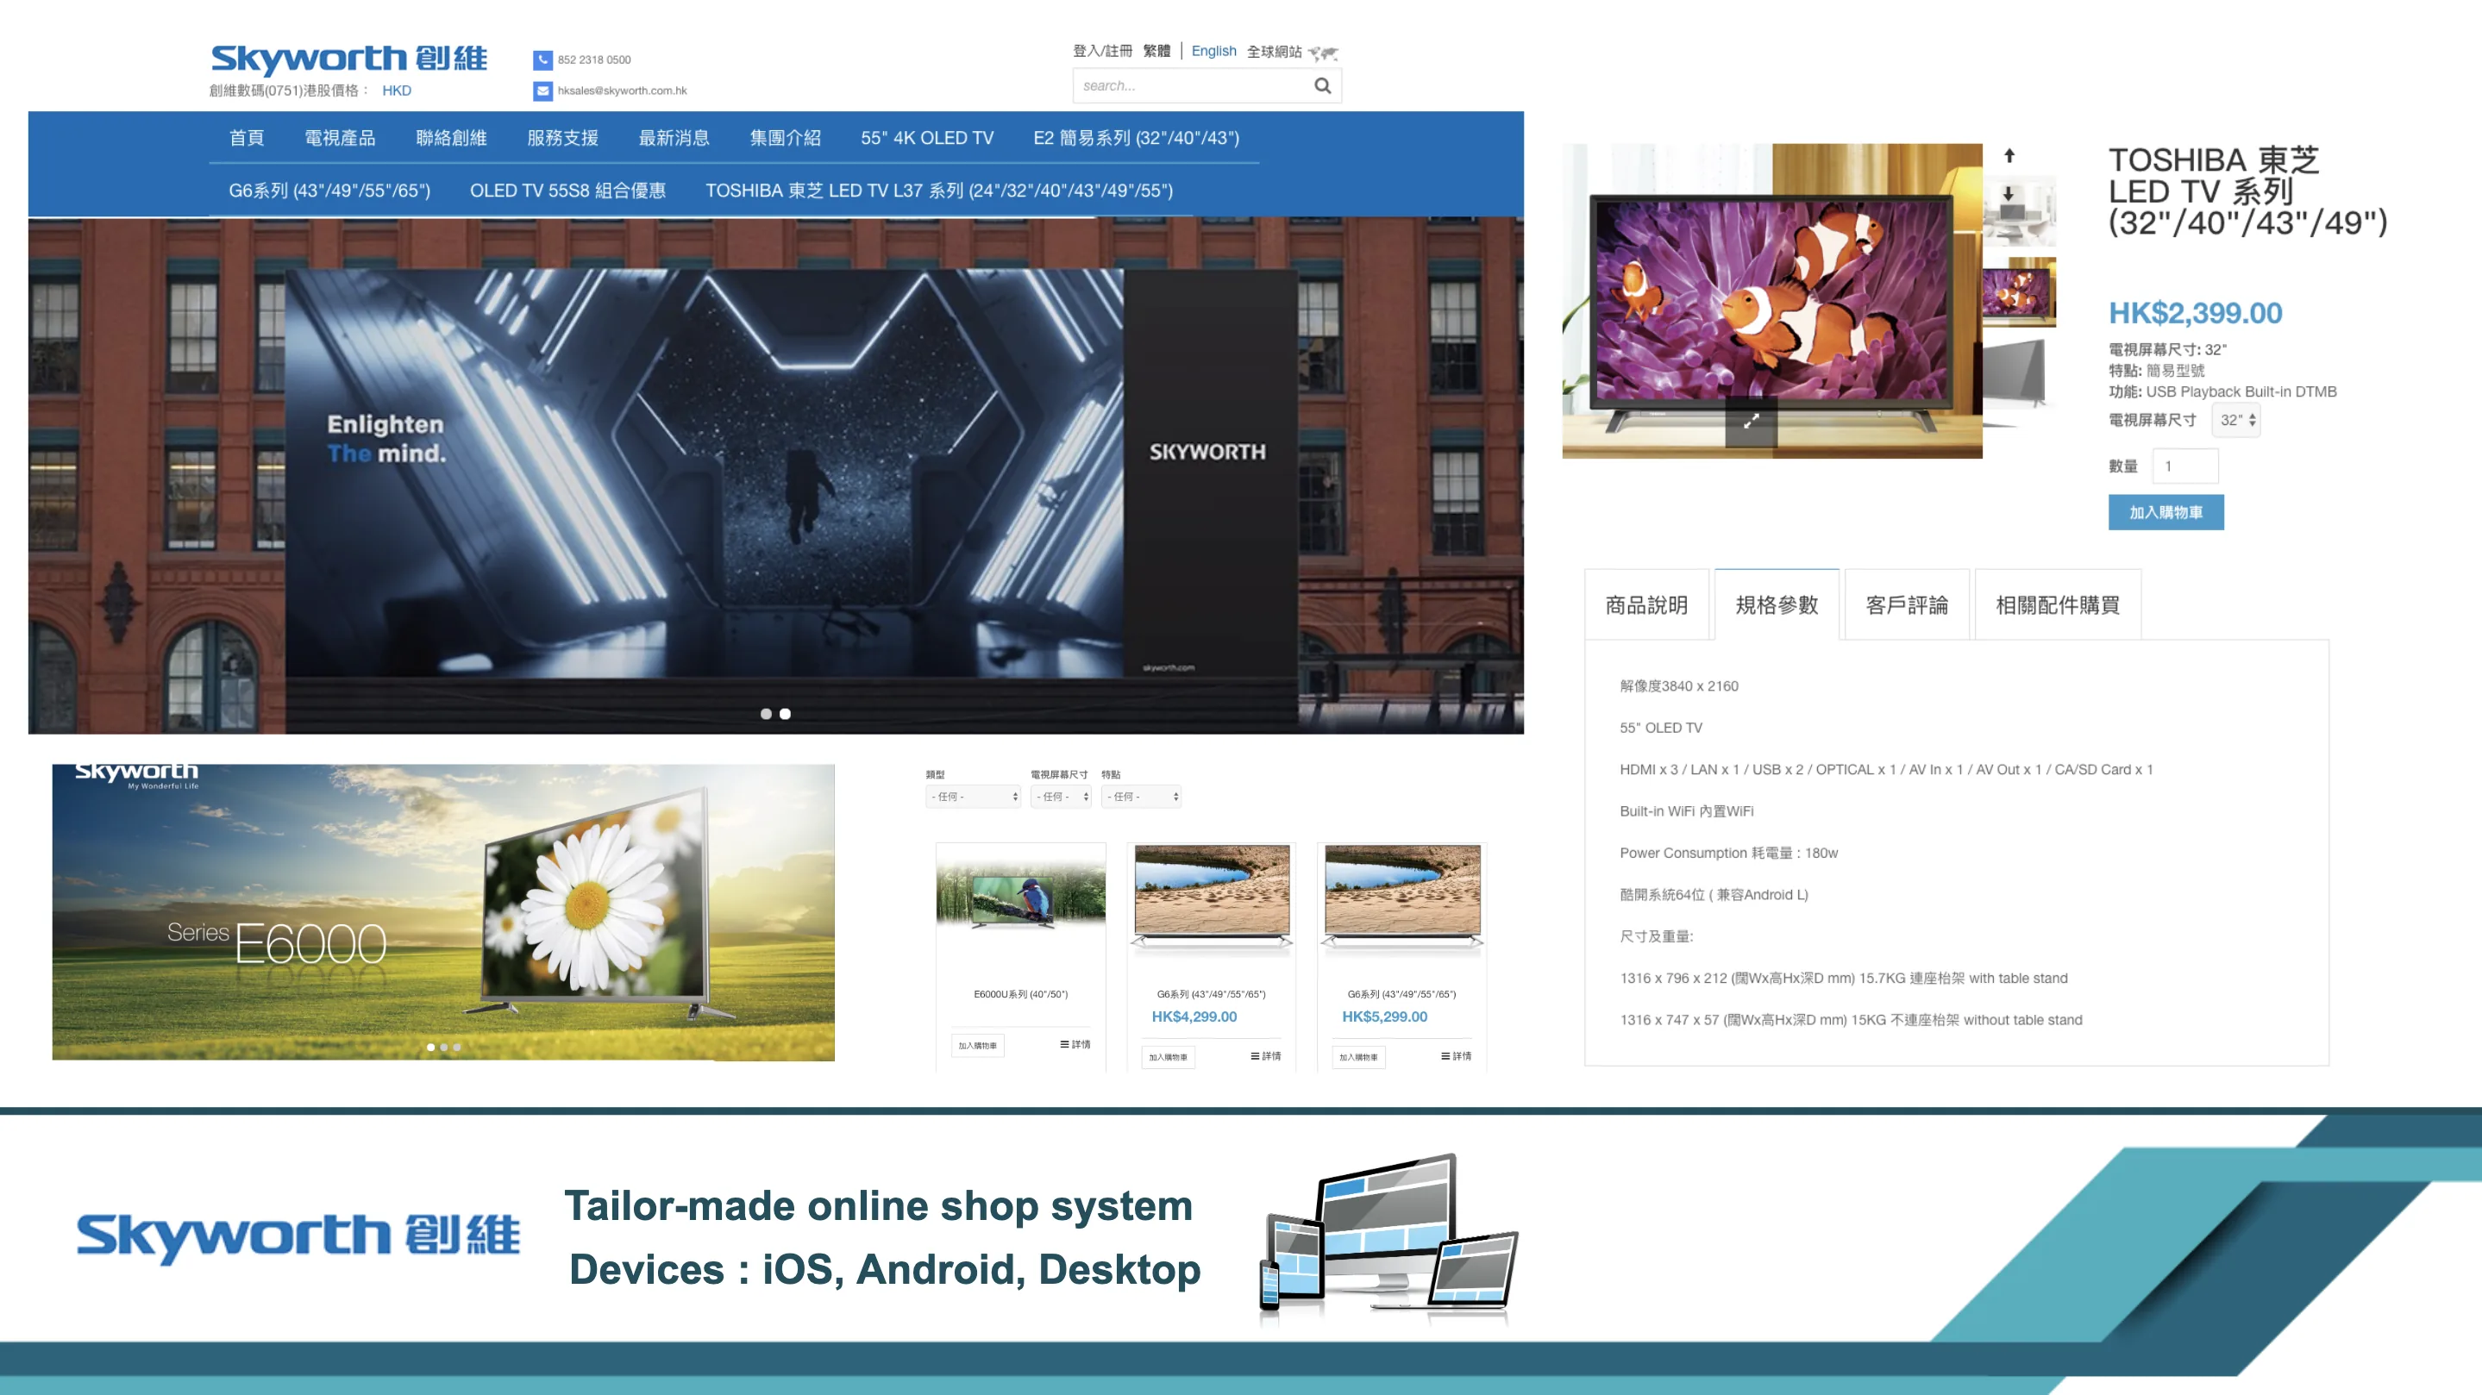
Task: Open the 類型 filter dropdown
Action: coord(972,797)
